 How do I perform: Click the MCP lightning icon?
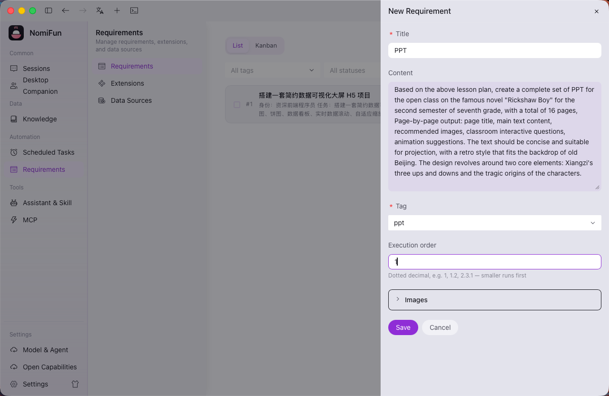14,220
